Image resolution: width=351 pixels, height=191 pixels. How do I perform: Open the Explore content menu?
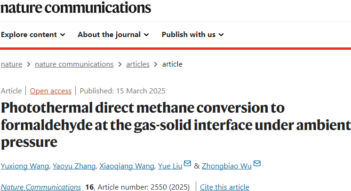tap(33, 35)
